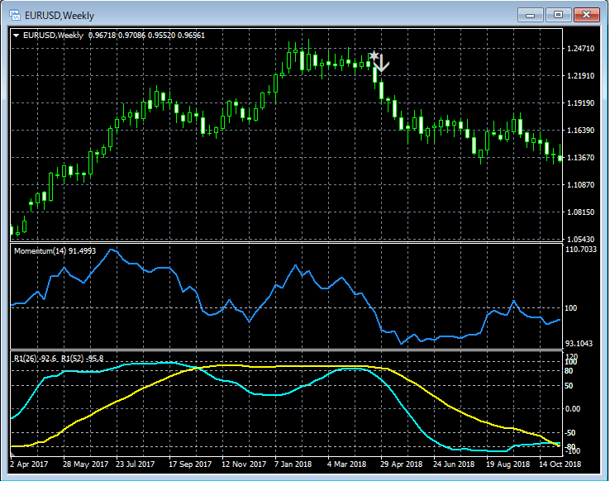
Task: Click the 14 Oct 2018 date label
Action: (x=562, y=464)
